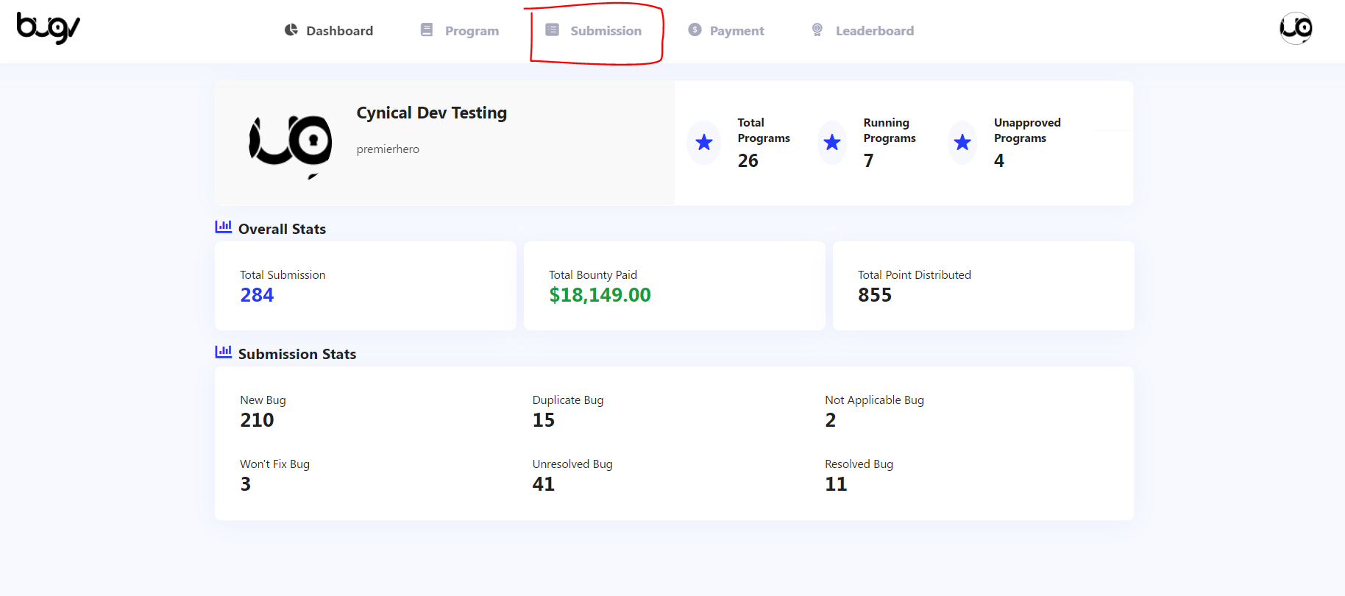
Task: Click the Resolved Bug count 11
Action: [x=836, y=484]
